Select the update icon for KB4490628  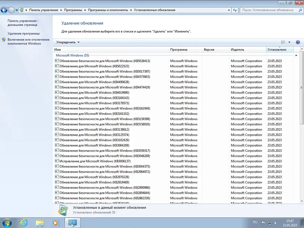(57, 82)
